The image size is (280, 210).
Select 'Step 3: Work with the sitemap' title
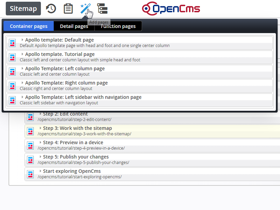77,128
